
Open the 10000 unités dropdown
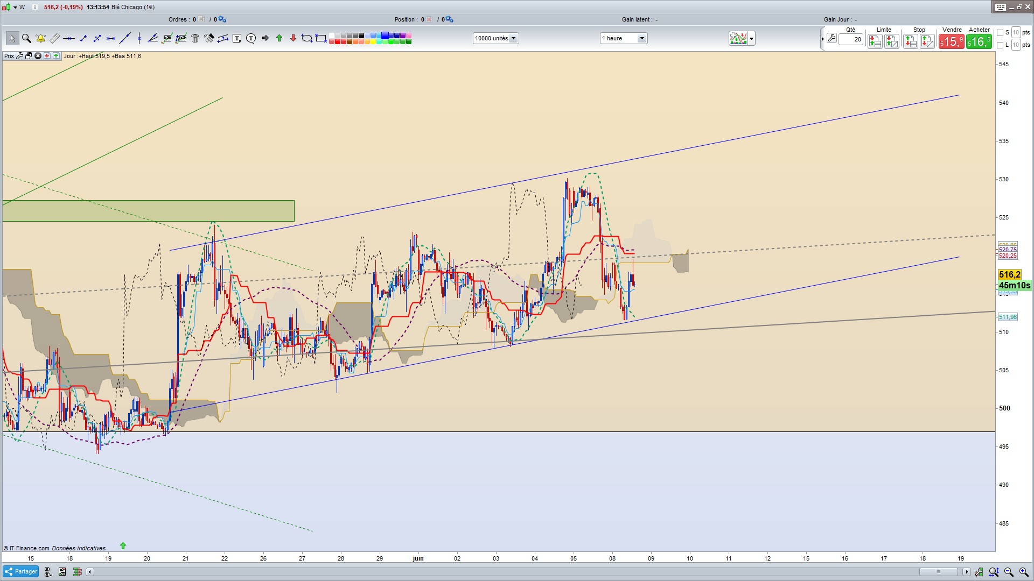pos(495,38)
